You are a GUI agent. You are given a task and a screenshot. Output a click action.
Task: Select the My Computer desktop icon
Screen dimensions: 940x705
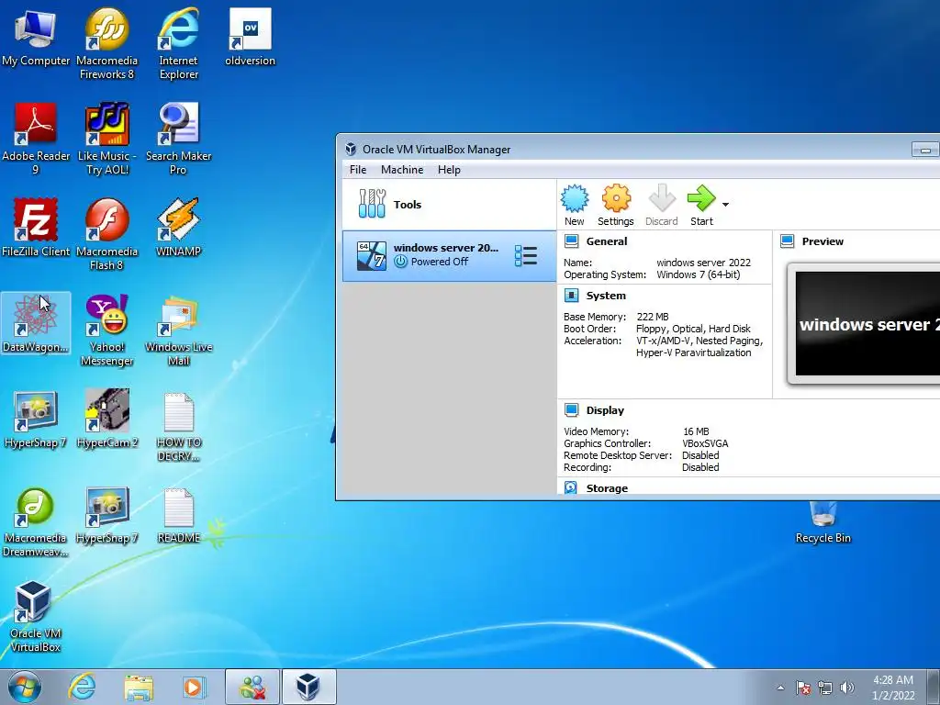(x=36, y=37)
